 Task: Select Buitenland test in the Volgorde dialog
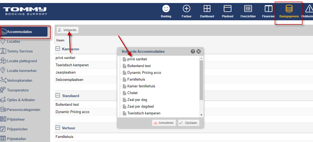139,66
